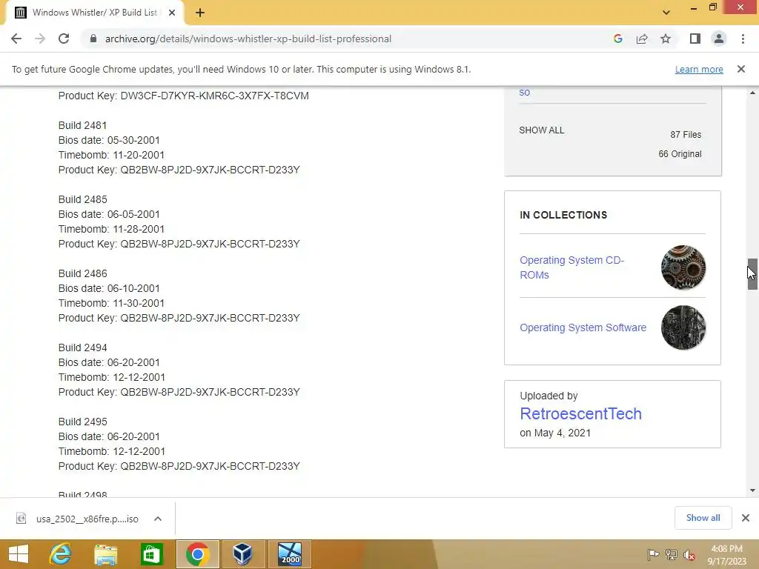Viewport: 759px width, 569px height.
Task: Click 'Timebomb: 11-20-2001' line
Action: [111, 155]
